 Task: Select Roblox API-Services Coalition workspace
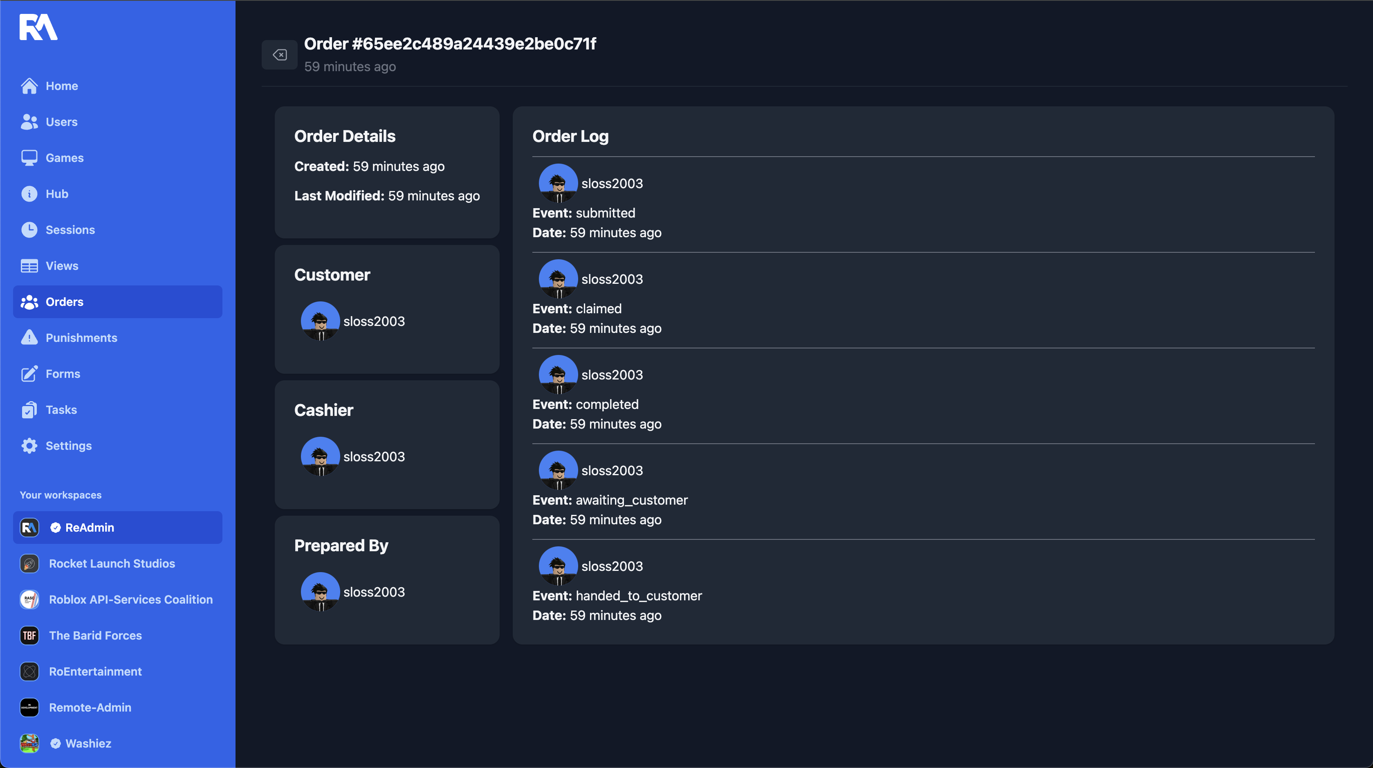point(130,600)
